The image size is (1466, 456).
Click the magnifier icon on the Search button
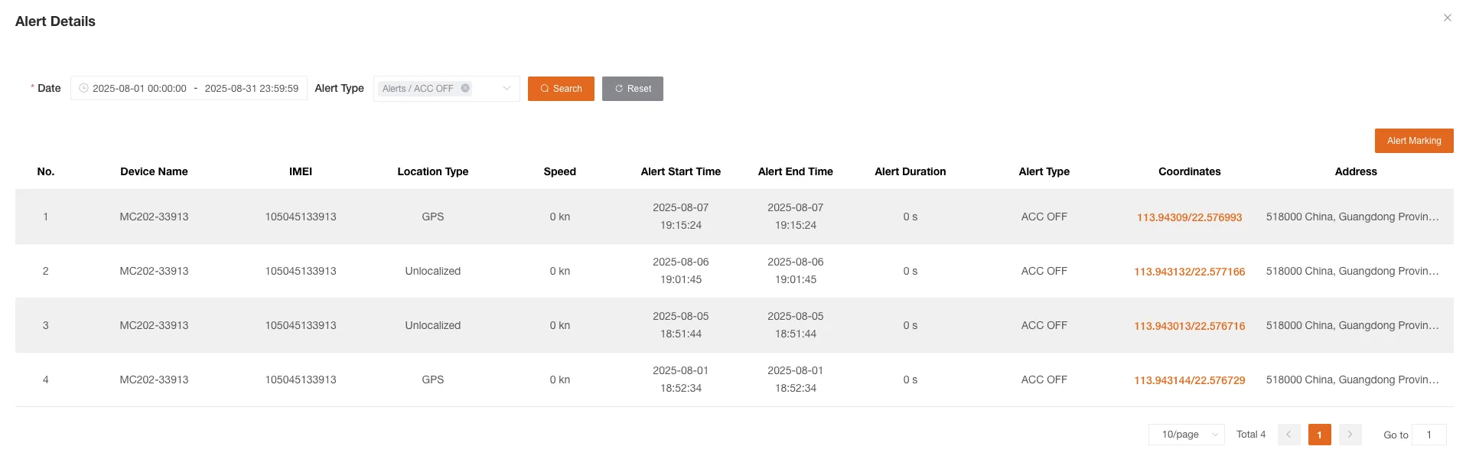pyautogui.click(x=545, y=89)
